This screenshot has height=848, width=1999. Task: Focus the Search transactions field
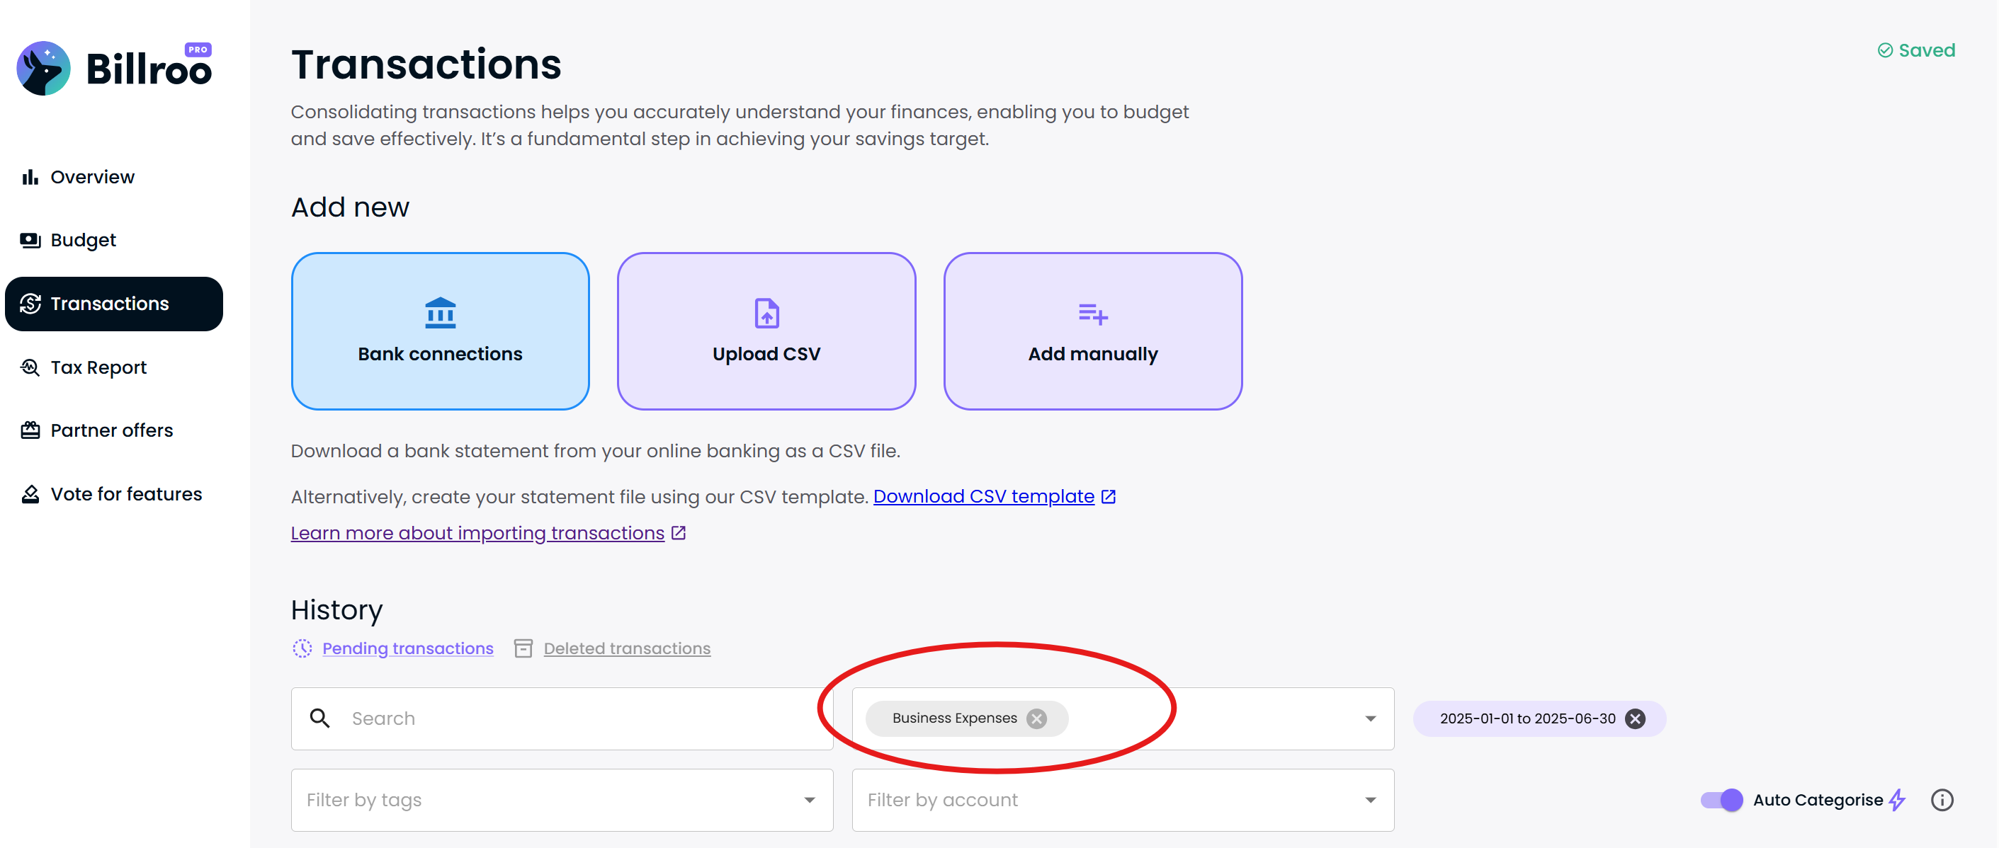562,718
